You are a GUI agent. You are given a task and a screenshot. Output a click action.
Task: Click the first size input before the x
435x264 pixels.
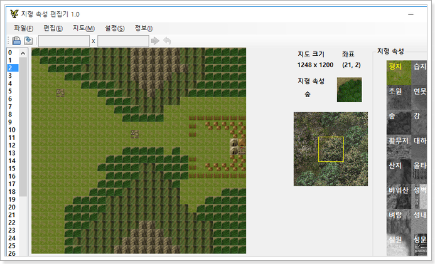click(64, 41)
